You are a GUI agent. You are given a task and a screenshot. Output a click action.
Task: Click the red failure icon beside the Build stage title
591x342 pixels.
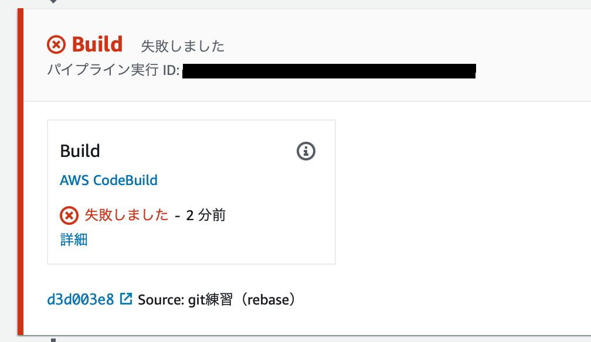[x=55, y=43]
